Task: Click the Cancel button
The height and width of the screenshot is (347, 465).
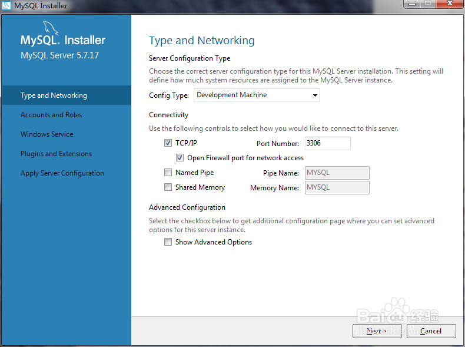Action: (x=431, y=331)
